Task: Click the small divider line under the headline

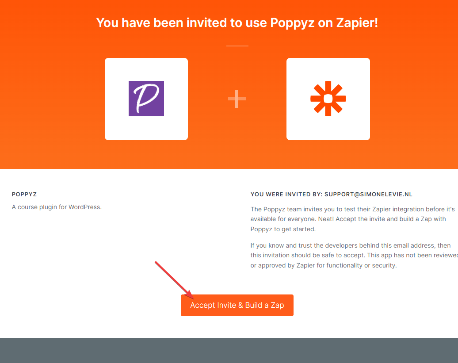Action: 237,46
